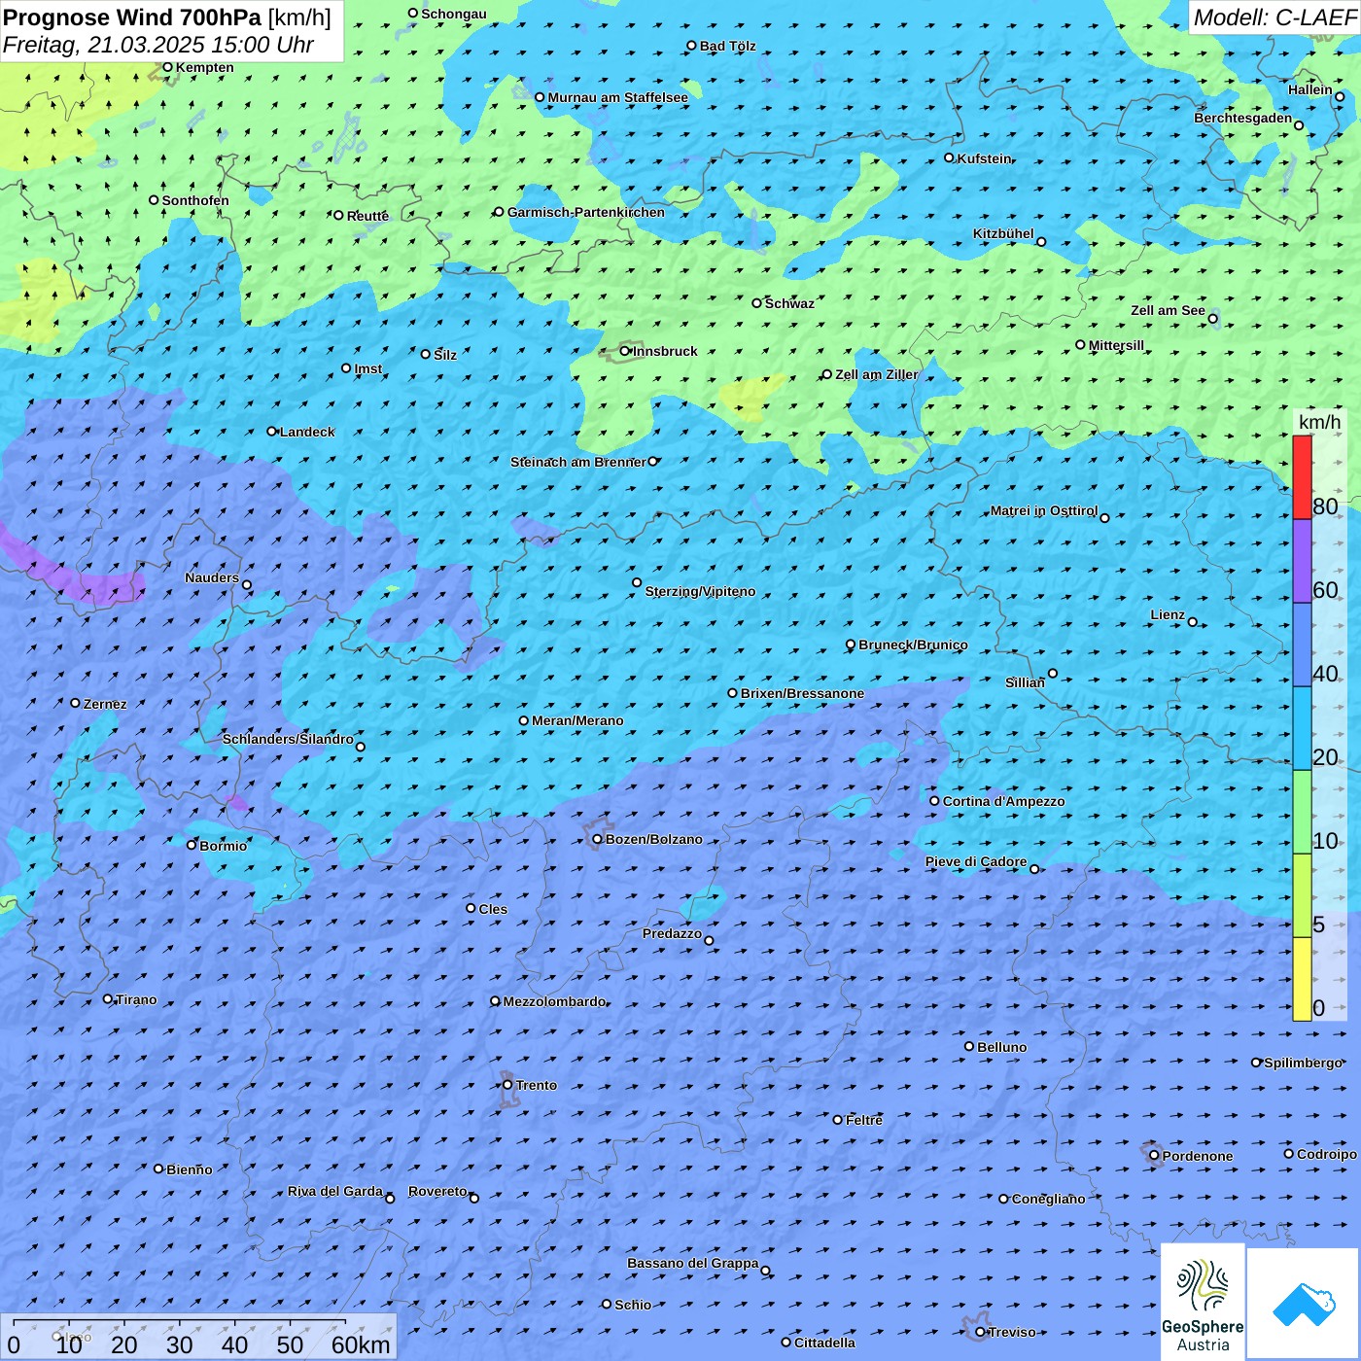Click the 'Predazzo' label
Image resolution: width=1361 pixels, height=1361 pixels.
point(672,933)
